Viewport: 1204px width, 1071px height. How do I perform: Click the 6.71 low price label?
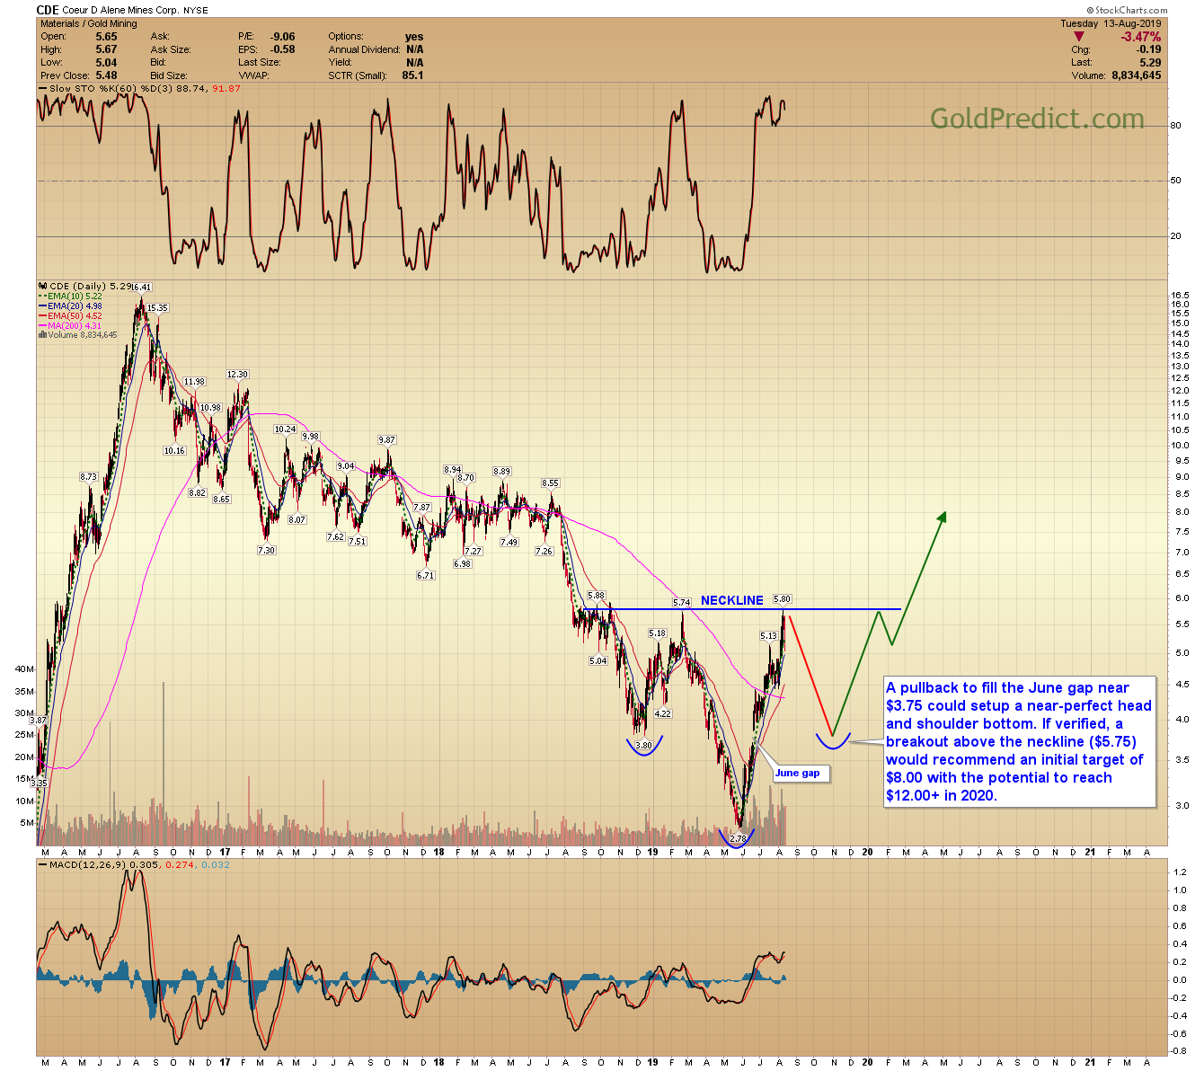(x=426, y=575)
